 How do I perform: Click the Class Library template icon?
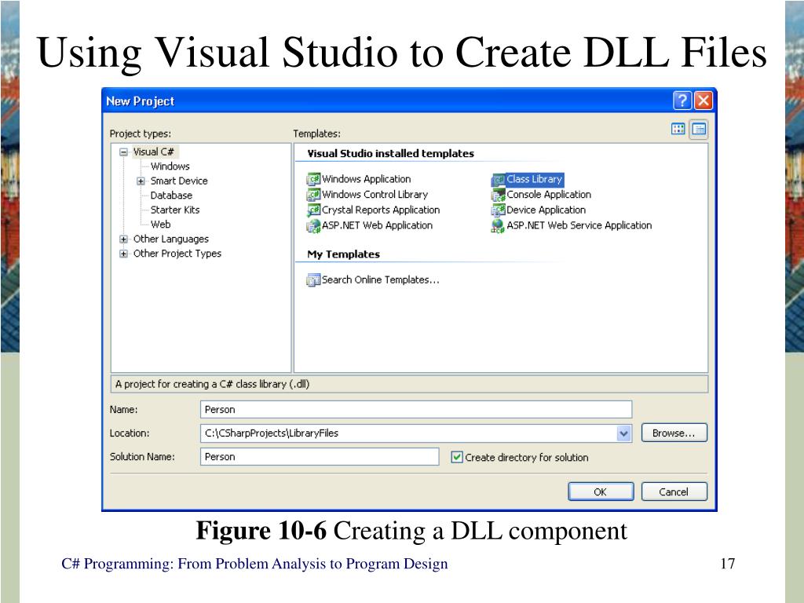click(x=499, y=180)
